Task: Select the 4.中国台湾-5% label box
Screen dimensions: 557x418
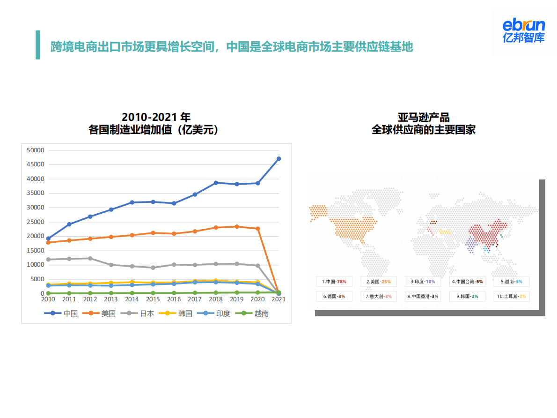Action: click(x=467, y=282)
